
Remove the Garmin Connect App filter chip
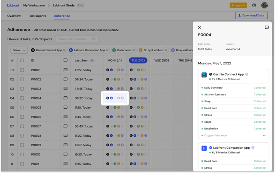tap(64, 50)
